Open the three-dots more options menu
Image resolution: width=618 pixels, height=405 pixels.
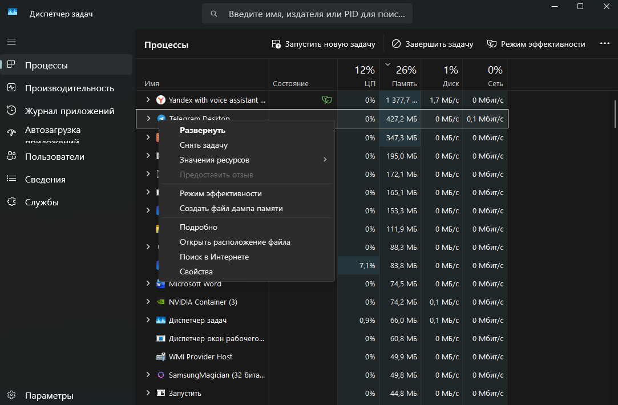605,43
